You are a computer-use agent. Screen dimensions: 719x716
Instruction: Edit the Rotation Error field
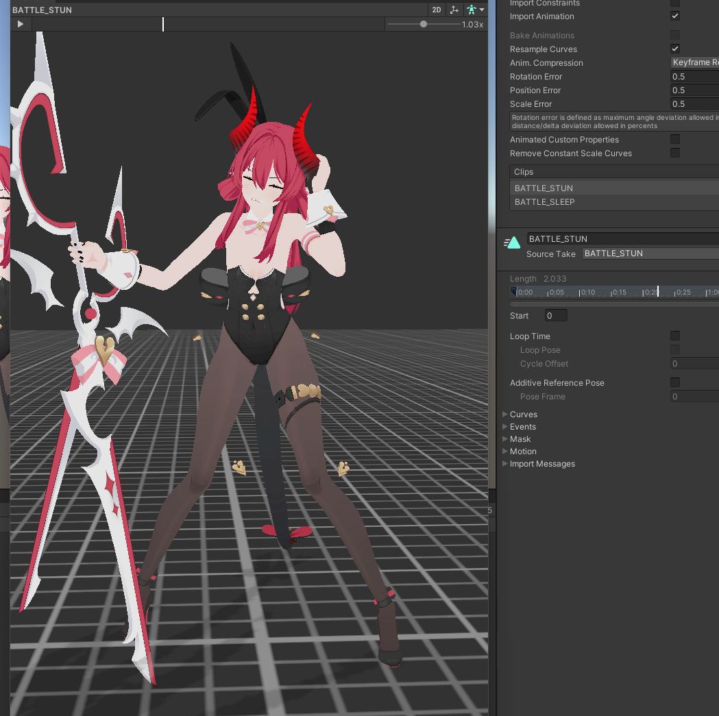pyautogui.click(x=695, y=77)
